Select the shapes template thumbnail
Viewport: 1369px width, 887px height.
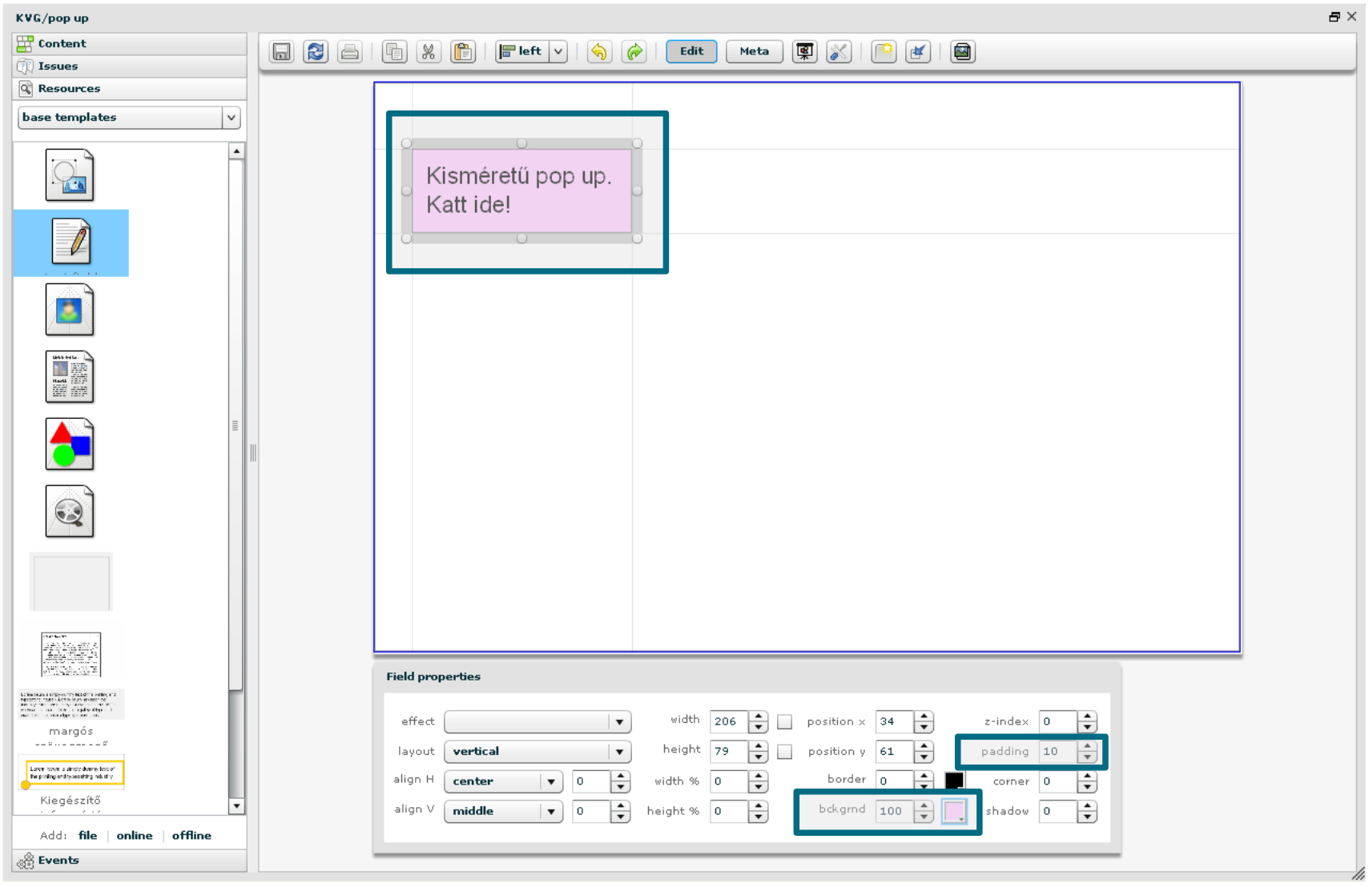click(70, 444)
